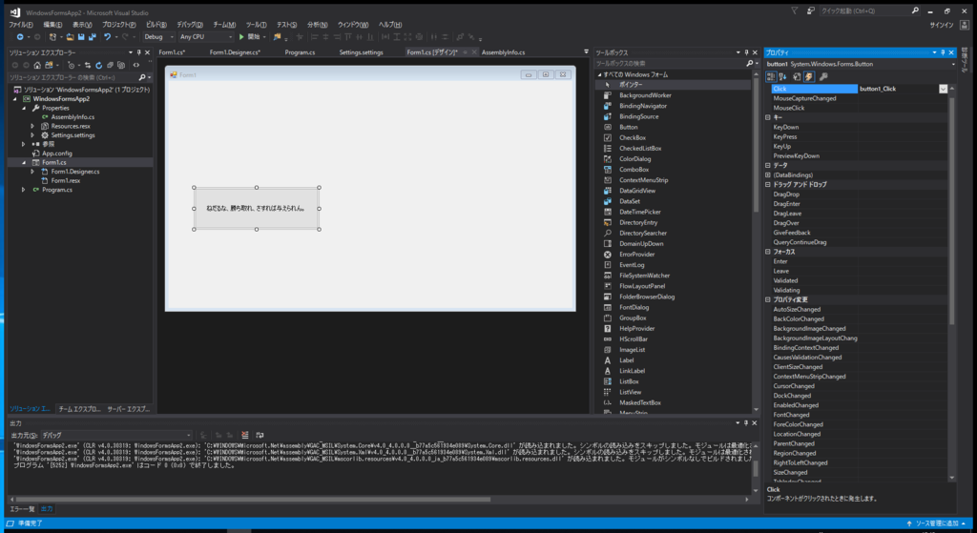977x533 pixels.
Task: Click the Save All toolbar icon
Action: pos(93,37)
